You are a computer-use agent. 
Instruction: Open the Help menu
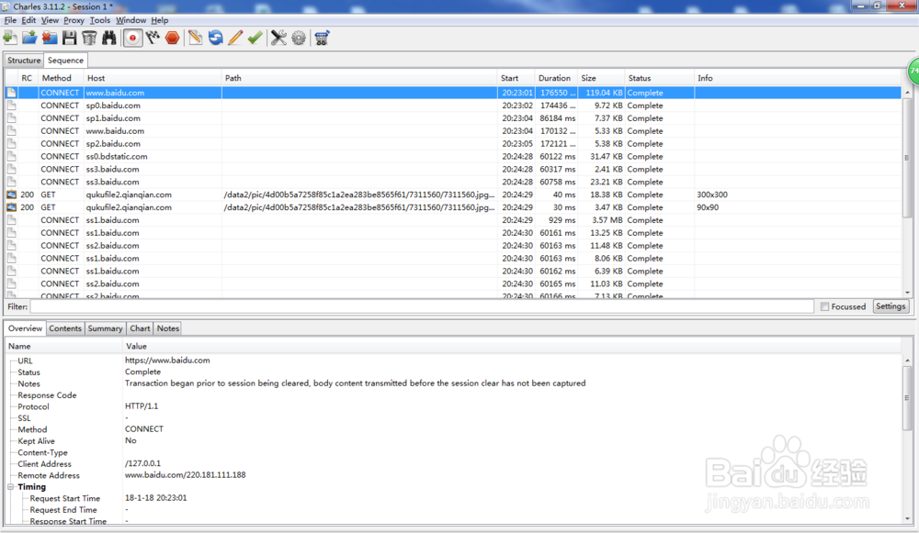159,20
